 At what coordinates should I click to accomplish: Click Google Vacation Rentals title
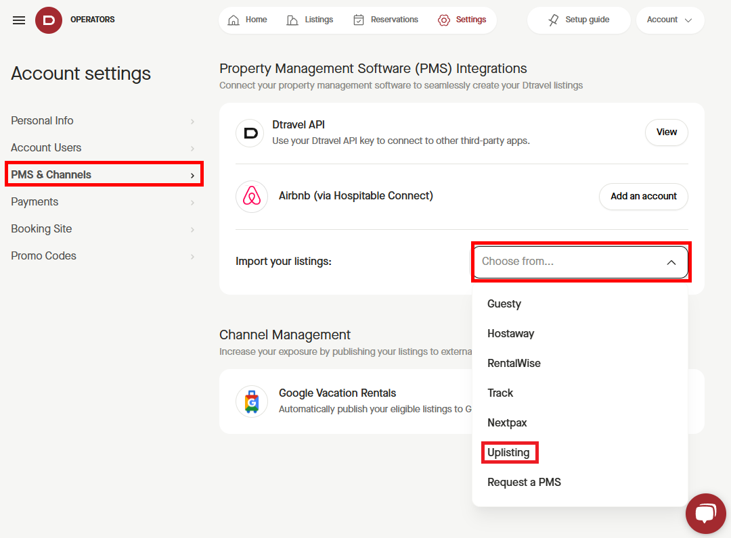coord(338,393)
